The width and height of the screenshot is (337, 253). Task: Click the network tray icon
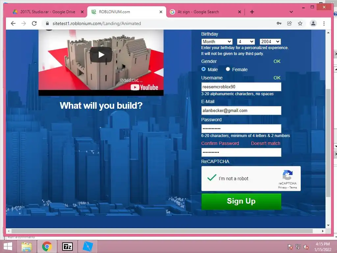(298, 246)
